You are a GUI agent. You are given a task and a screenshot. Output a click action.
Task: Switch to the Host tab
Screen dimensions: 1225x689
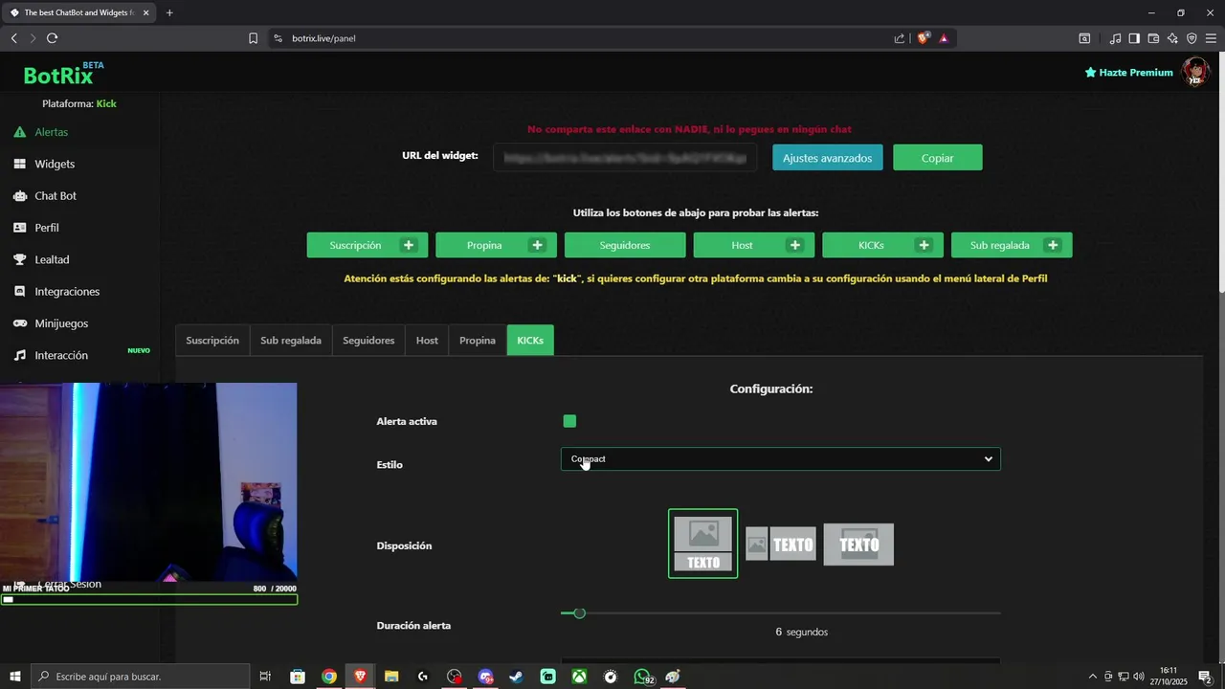(427, 341)
